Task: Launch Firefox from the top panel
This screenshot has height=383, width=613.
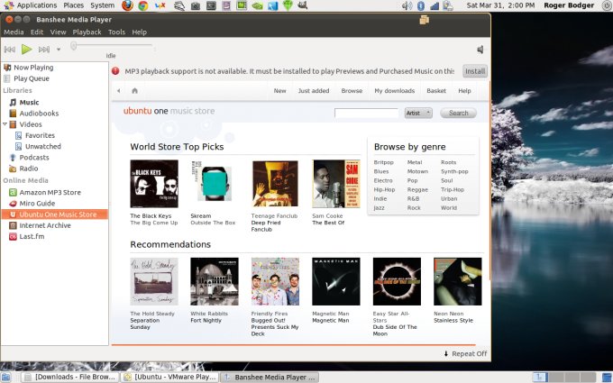Action: (127, 5)
